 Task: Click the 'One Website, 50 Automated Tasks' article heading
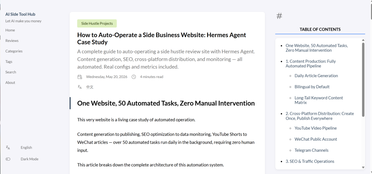(166, 103)
